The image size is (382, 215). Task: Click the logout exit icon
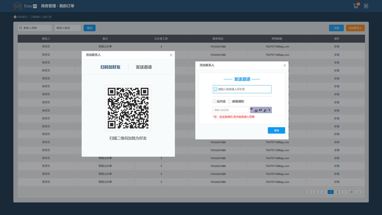(x=366, y=6)
